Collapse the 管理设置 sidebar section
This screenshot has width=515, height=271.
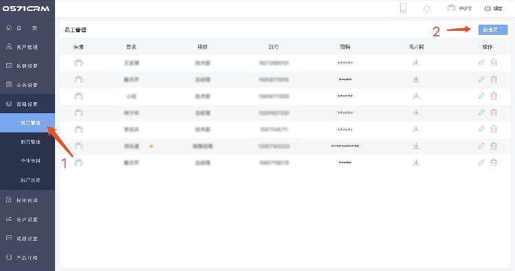pyautogui.click(x=28, y=104)
